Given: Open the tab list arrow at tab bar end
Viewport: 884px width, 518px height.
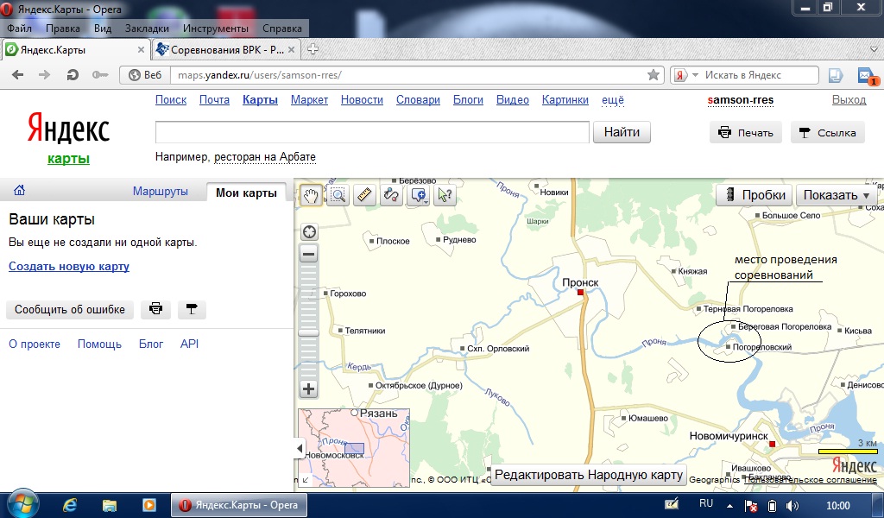Looking at the screenshot, I should tap(875, 49).
